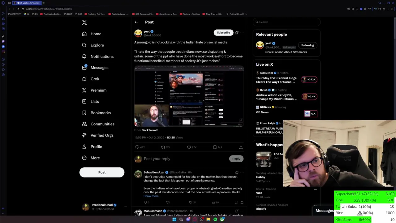
Task: Expand Sebastien Azar's reply with Show more
Action: [x=151, y=196]
